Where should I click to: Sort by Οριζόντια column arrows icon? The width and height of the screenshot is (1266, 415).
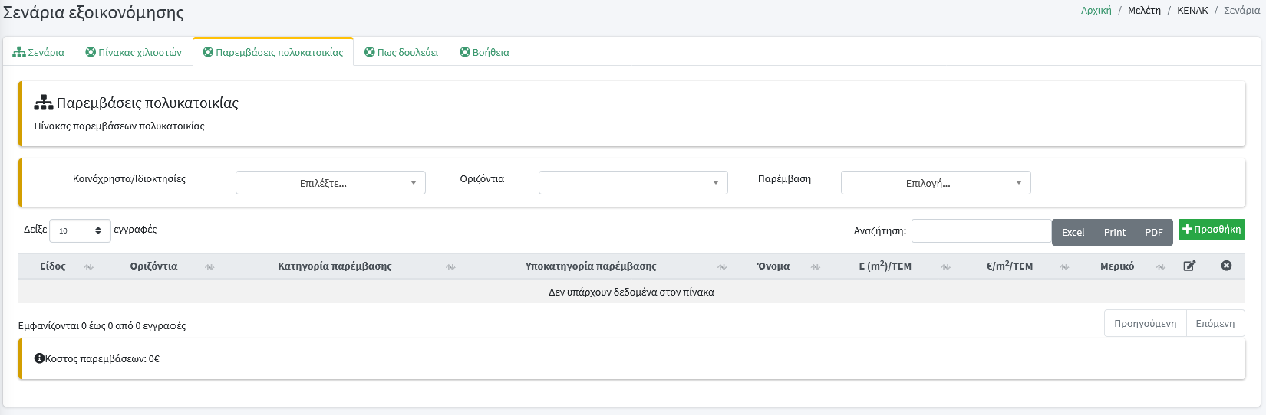coord(209,267)
